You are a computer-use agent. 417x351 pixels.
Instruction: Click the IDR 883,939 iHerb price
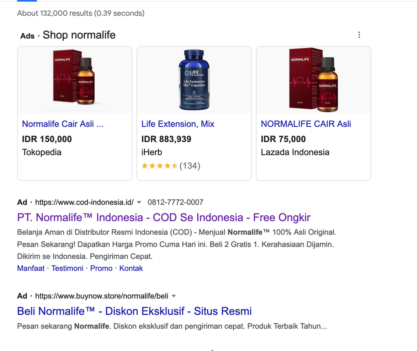[x=166, y=140]
